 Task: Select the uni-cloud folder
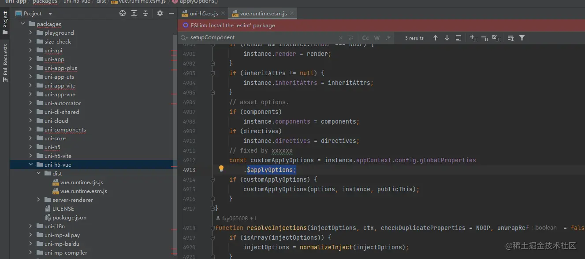pyautogui.click(x=56, y=120)
